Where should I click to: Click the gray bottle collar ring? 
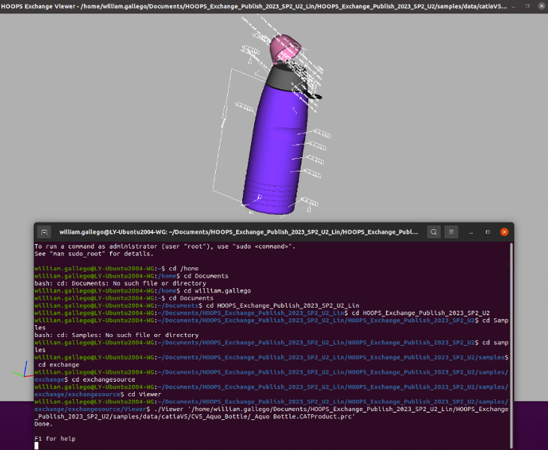click(288, 76)
